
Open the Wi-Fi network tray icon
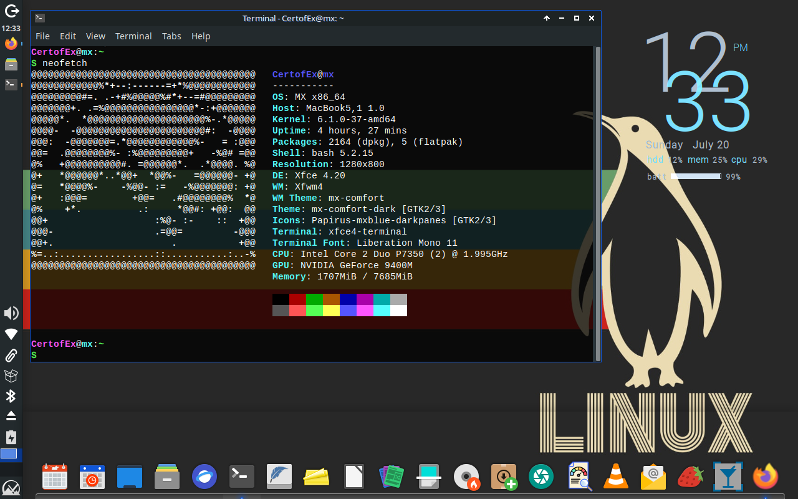coord(11,334)
